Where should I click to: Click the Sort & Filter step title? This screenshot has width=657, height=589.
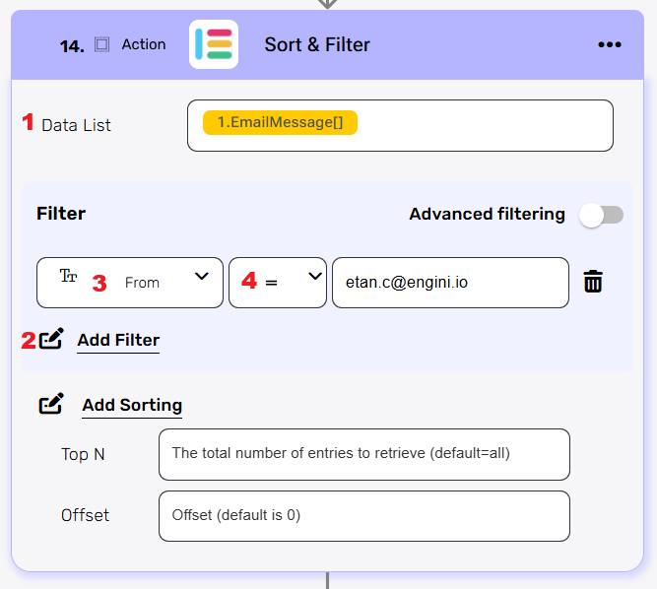(x=317, y=44)
